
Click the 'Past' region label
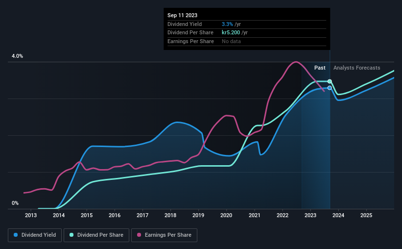[x=320, y=68]
